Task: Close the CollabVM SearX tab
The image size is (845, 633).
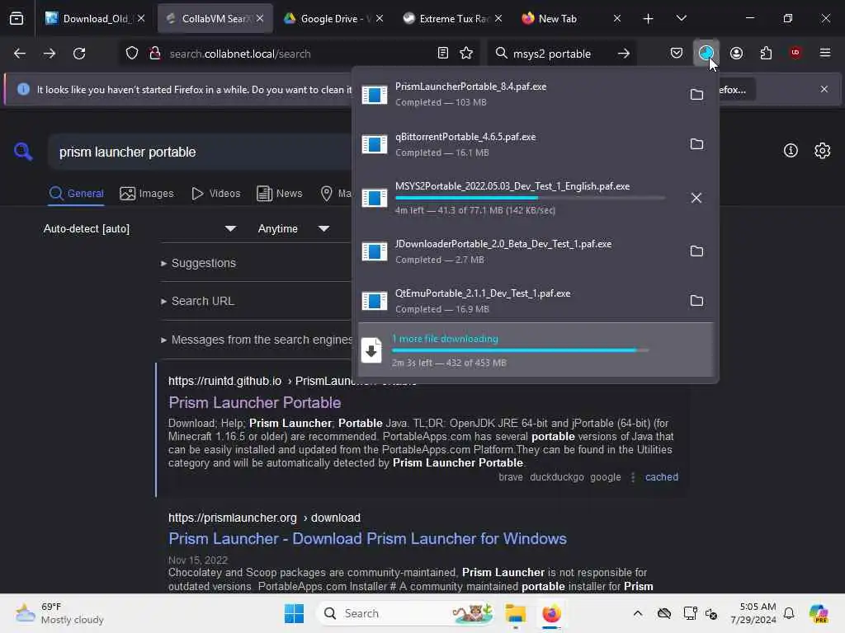Action: tap(260, 19)
